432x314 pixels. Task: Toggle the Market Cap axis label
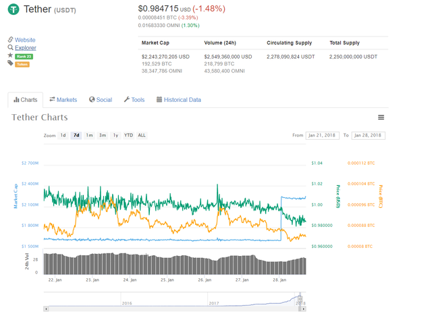click(16, 196)
